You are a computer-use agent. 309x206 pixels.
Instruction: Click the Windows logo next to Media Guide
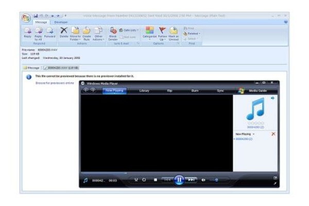[241, 91]
